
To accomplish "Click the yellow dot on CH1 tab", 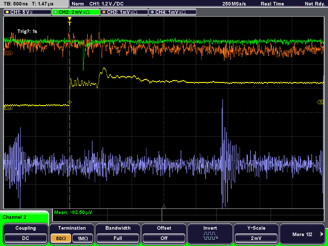I will click(7, 12).
